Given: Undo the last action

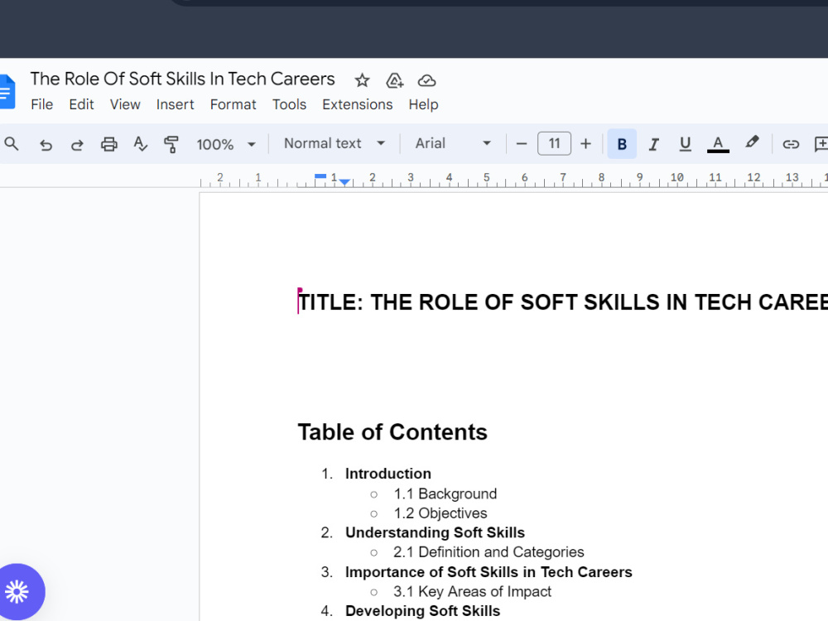Looking at the screenshot, I should pyautogui.click(x=46, y=144).
